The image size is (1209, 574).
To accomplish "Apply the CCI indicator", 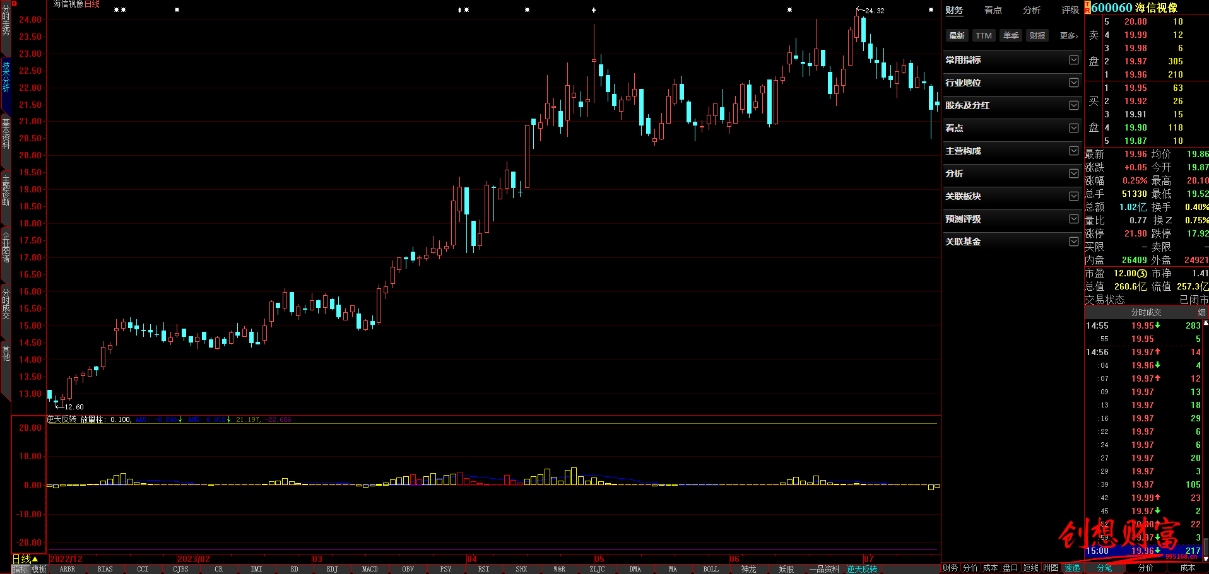I will coord(143,569).
